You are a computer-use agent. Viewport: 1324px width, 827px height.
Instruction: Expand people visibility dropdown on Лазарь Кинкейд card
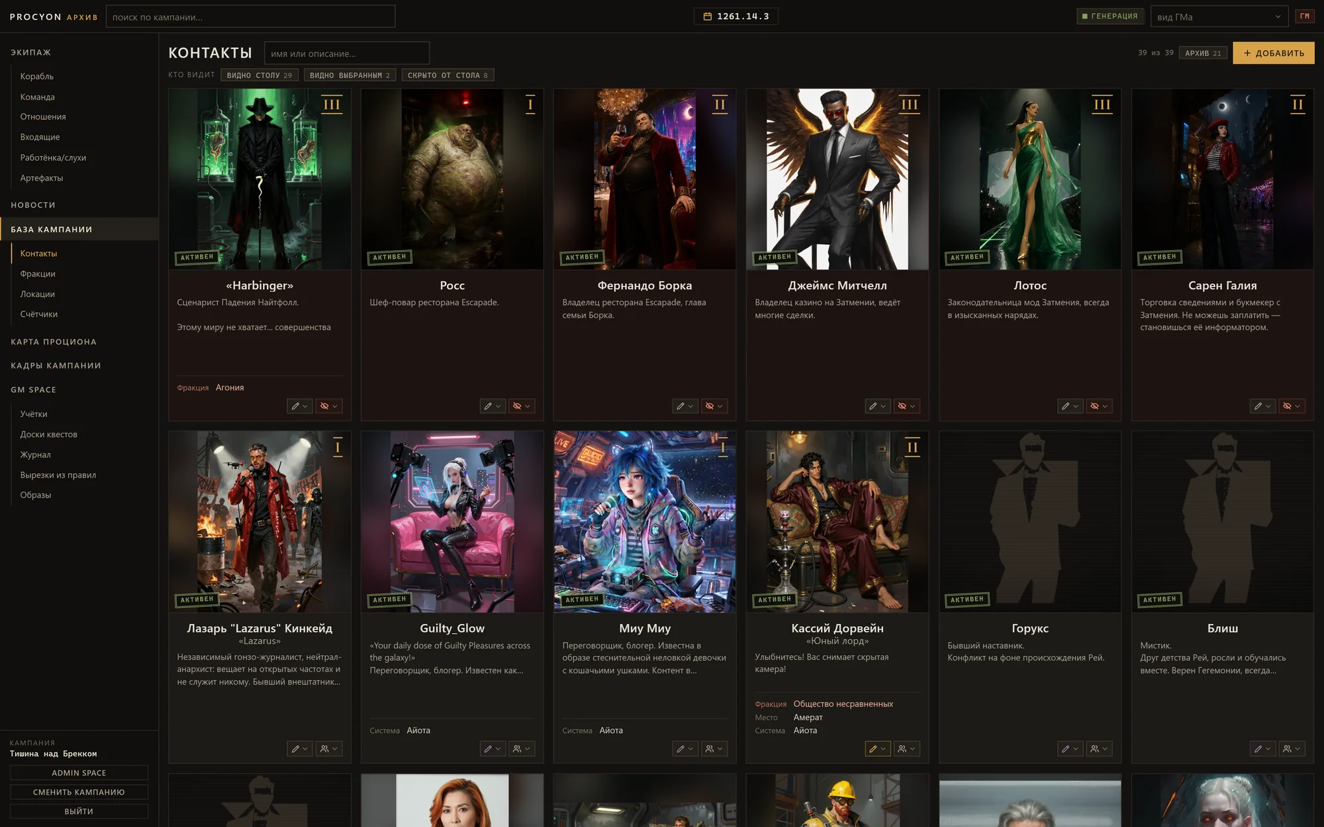click(329, 749)
